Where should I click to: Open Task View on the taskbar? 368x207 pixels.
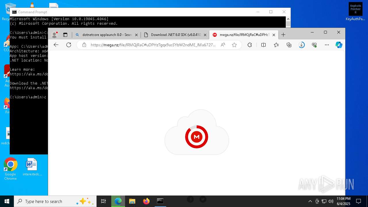[x=103, y=201]
